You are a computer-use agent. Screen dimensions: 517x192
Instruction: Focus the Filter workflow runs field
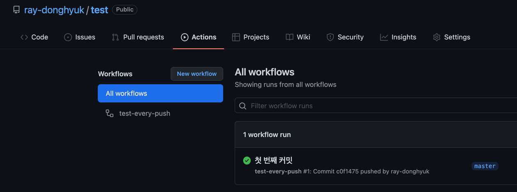[376, 106]
